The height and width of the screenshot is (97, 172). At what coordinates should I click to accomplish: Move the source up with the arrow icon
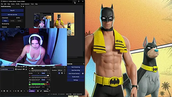click(24, 91)
